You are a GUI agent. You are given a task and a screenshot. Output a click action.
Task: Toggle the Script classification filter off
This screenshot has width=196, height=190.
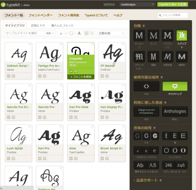182,35
